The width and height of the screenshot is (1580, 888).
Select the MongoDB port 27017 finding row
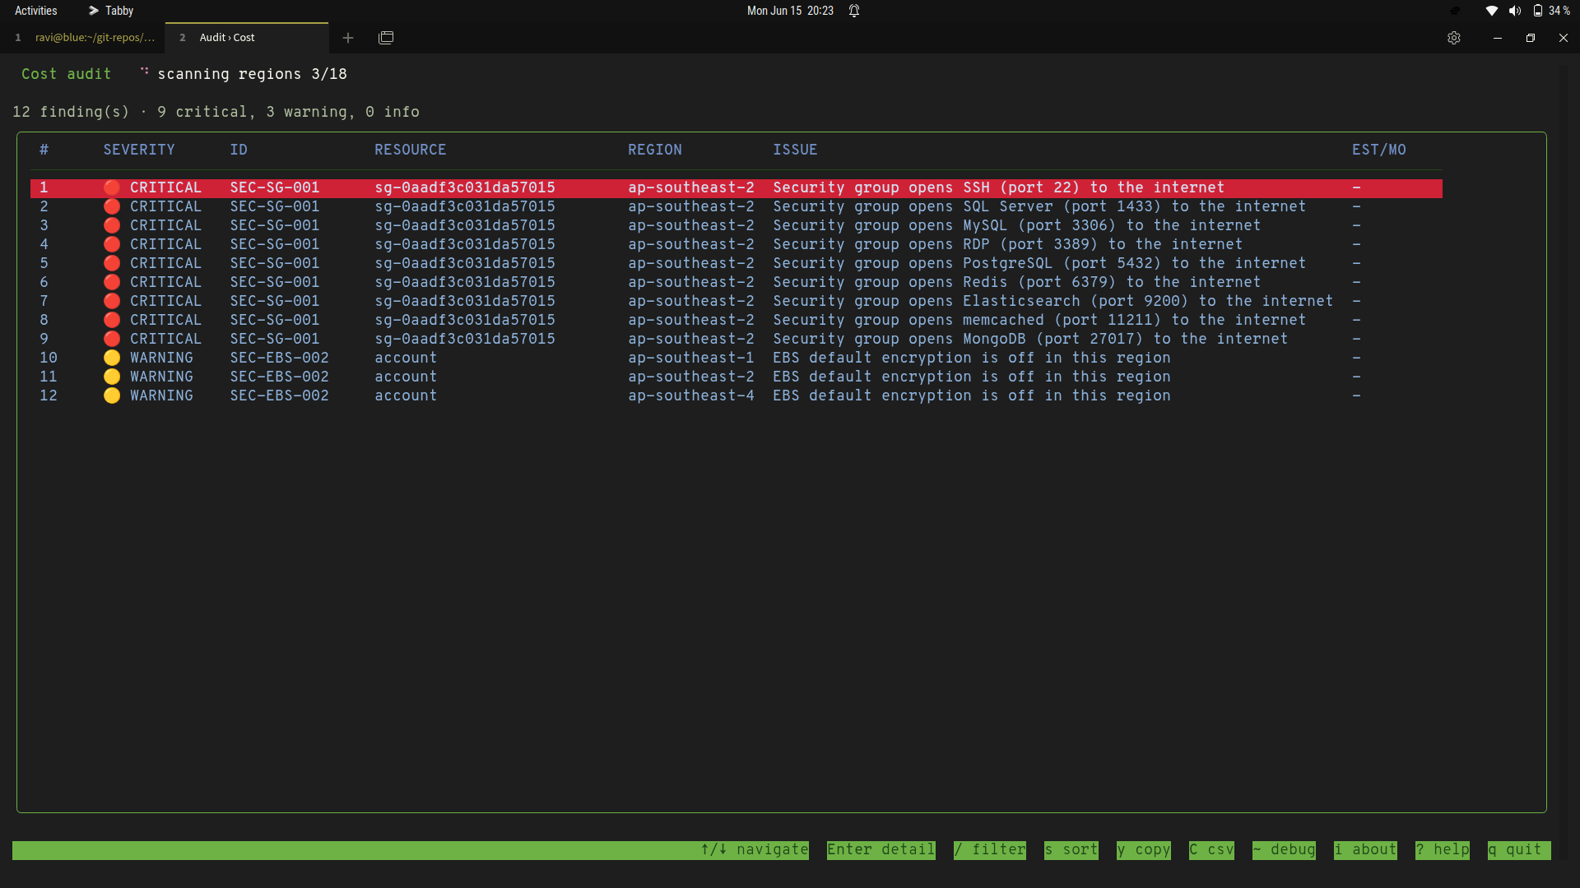click(x=737, y=340)
